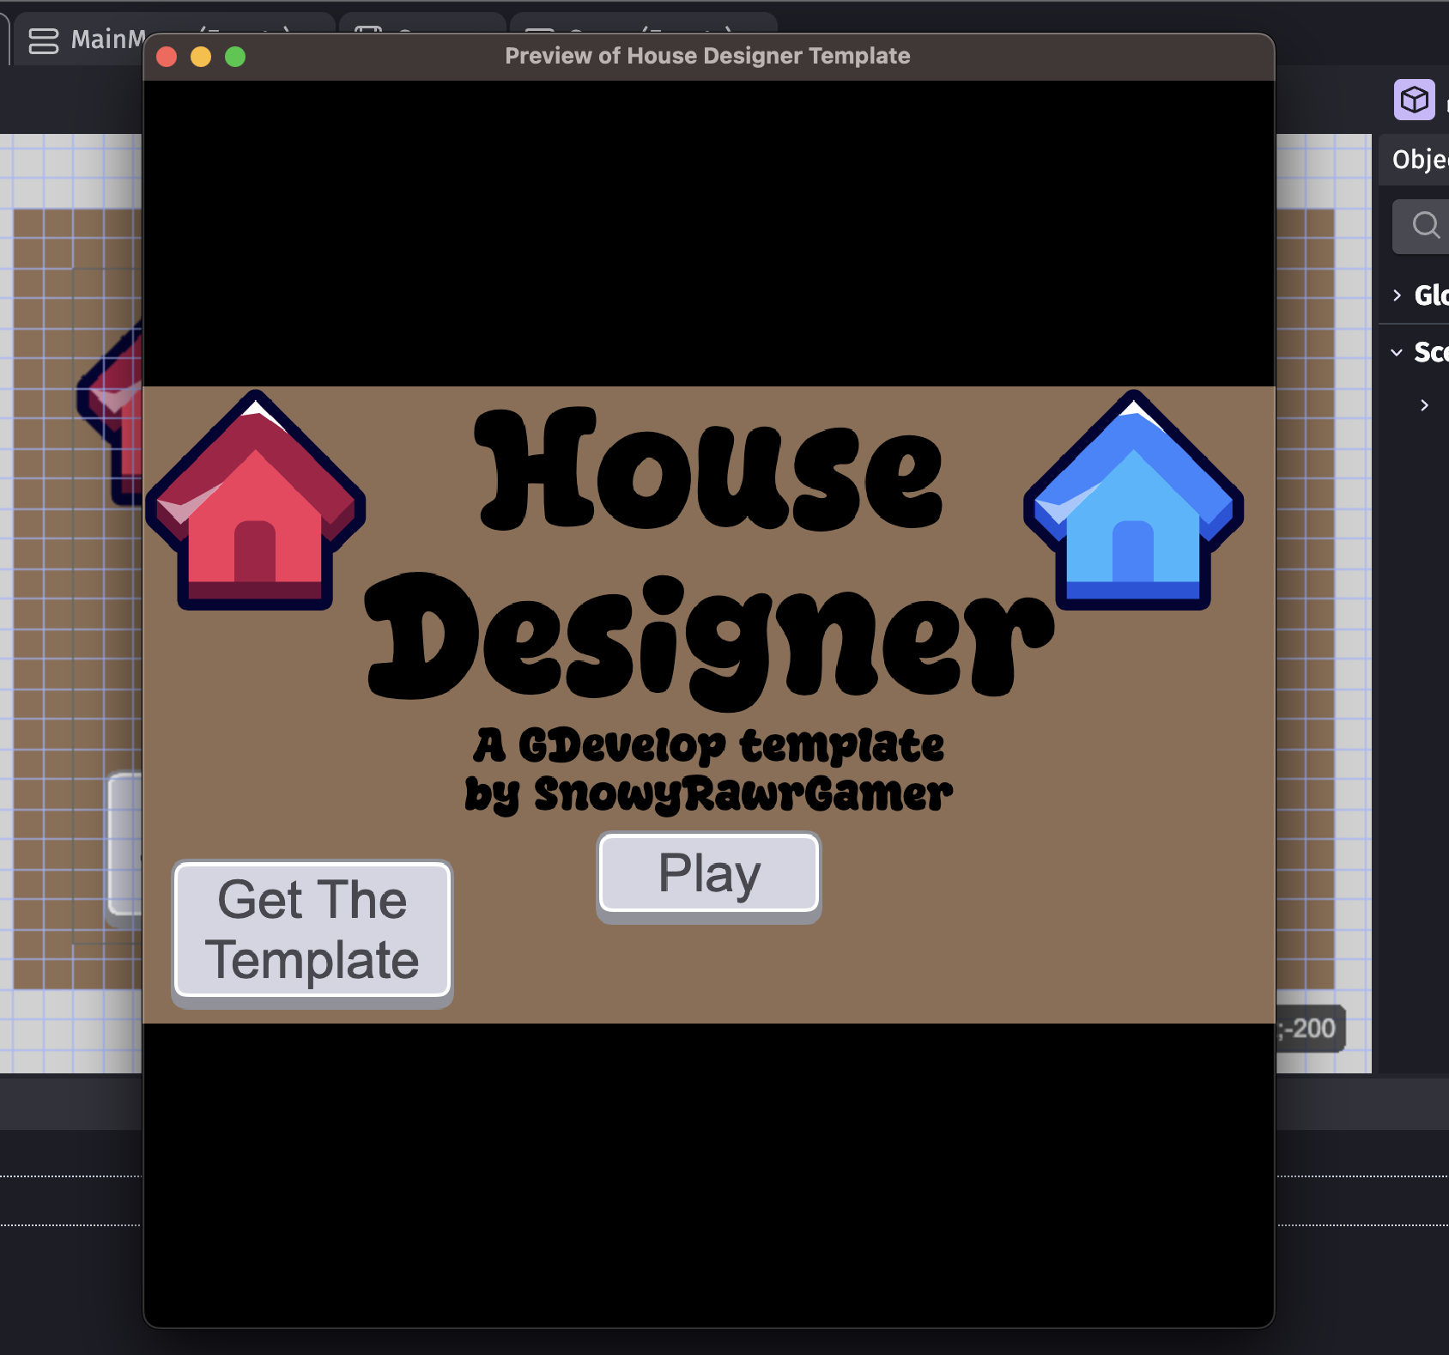The image size is (1449, 1355).
Task: Focus the object search field
Action: 1425,226
